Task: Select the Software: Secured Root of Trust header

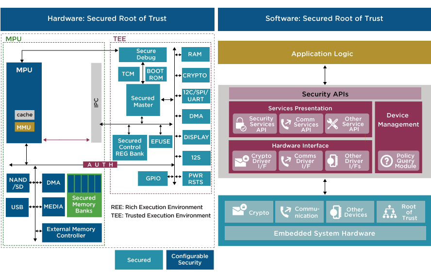Action: (324, 19)
